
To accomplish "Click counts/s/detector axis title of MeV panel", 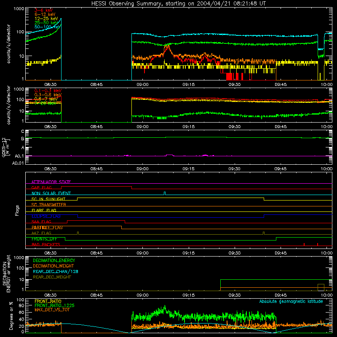I will [x=8, y=105].
